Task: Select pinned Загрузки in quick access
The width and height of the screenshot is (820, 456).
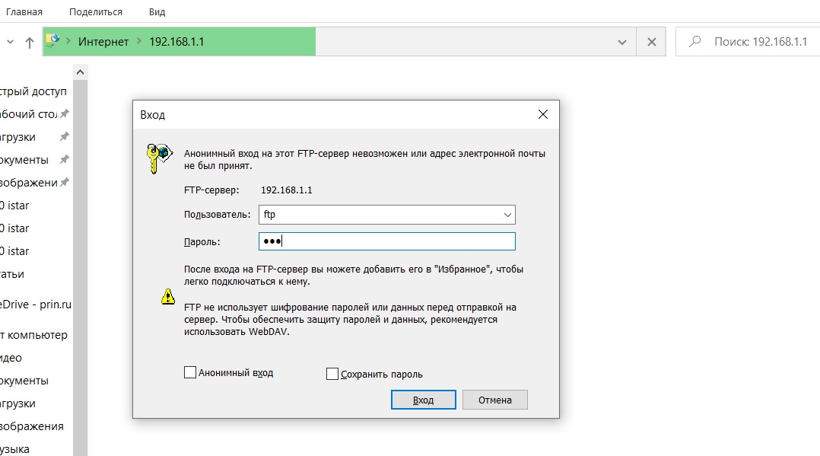Action: [x=17, y=137]
